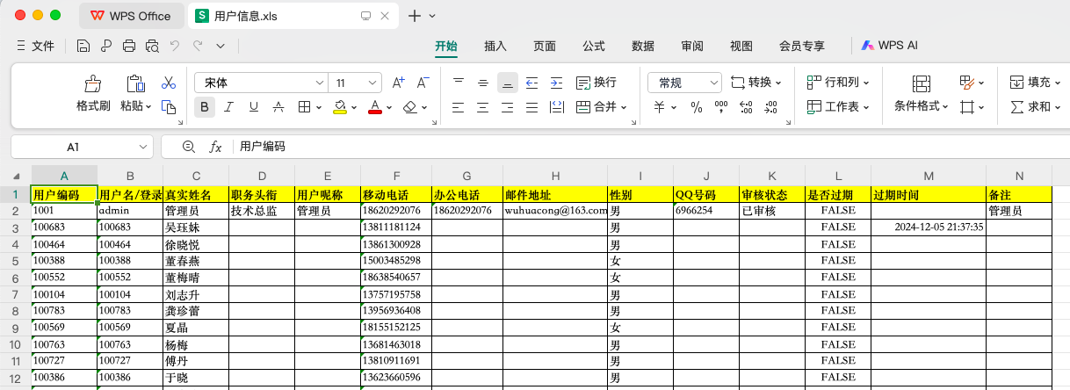Open the number format 常规 dropdown
The width and height of the screenshot is (1070, 390).
(714, 83)
